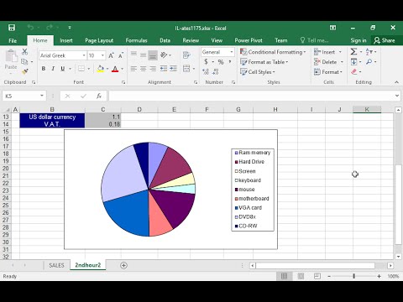Click Sign in link

pos(359,40)
